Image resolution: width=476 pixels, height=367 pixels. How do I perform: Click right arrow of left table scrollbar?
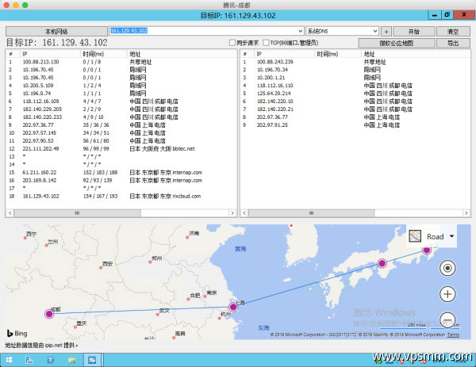pyautogui.click(x=232, y=213)
